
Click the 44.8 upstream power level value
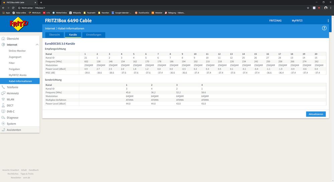pyautogui.click(x=153, y=104)
